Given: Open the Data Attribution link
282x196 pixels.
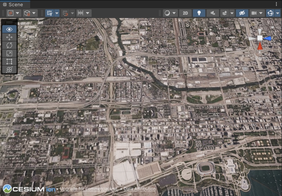Looking at the screenshot, I should click(x=140, y=189).
